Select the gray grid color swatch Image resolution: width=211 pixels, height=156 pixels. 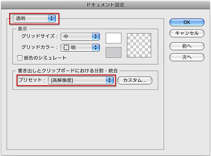click(x=114, y=52)
